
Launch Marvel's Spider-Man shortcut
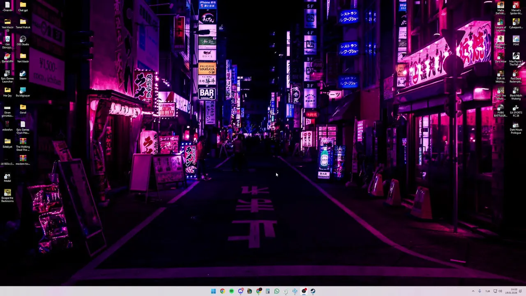[516, 8]
